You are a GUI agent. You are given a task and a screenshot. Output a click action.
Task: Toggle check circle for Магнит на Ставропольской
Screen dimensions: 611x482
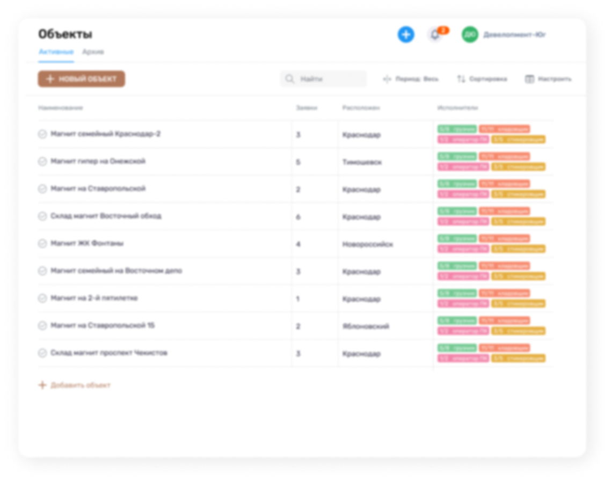pyautogui.click(x=42, y=188)
